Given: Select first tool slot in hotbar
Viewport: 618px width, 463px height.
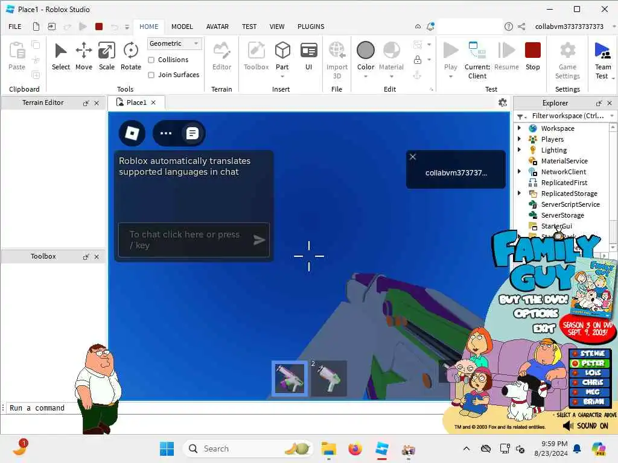Looking at the screenshot, I should (290, 379).
